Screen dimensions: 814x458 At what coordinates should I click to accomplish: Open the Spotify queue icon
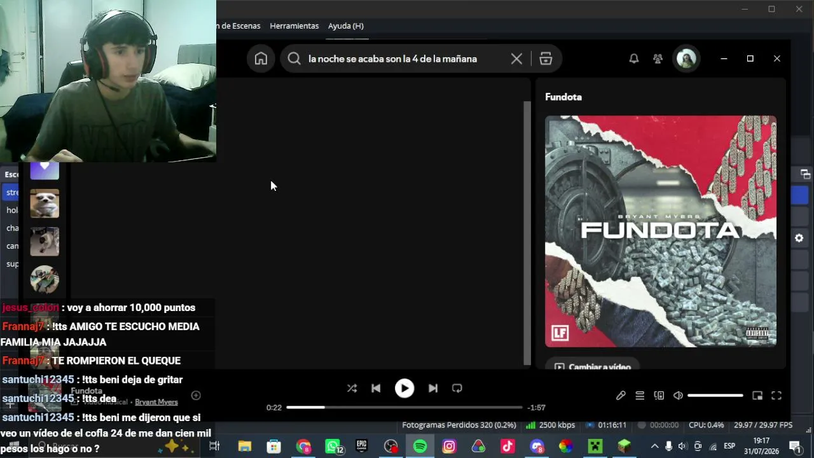tap(640, 396)
